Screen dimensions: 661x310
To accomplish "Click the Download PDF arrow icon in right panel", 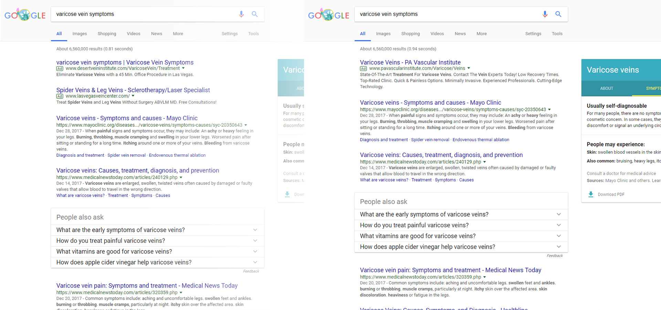I will pos(591,194).
